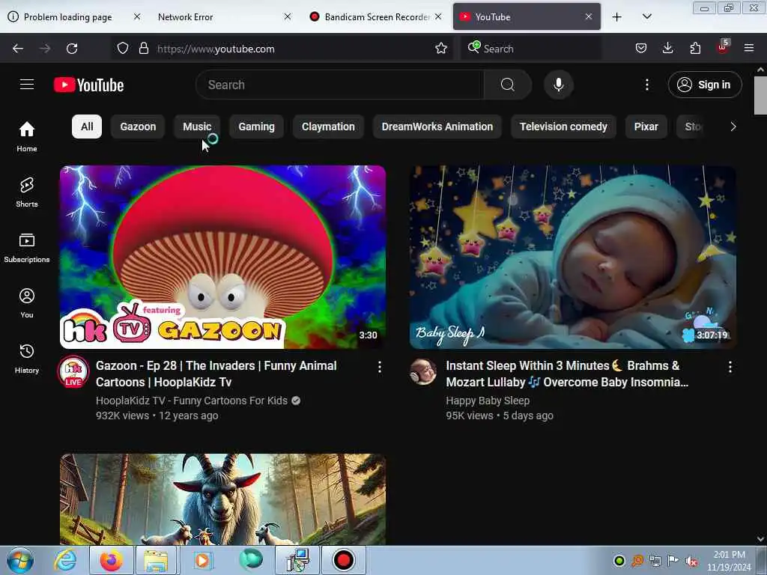Select the All filter chip
This screenshot has height=575, width=767.
coord(87,127)
